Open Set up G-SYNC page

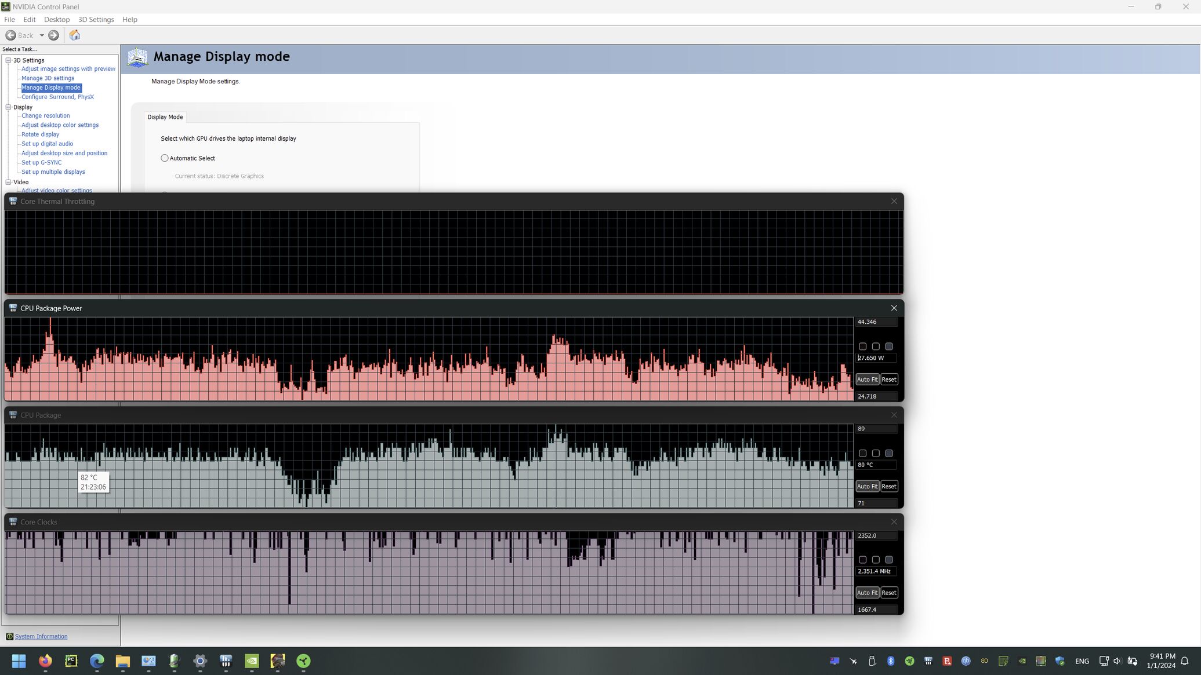41,163
